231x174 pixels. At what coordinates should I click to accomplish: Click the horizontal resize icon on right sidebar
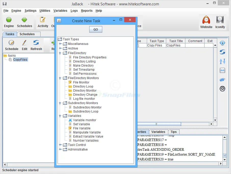coord(222,70)
